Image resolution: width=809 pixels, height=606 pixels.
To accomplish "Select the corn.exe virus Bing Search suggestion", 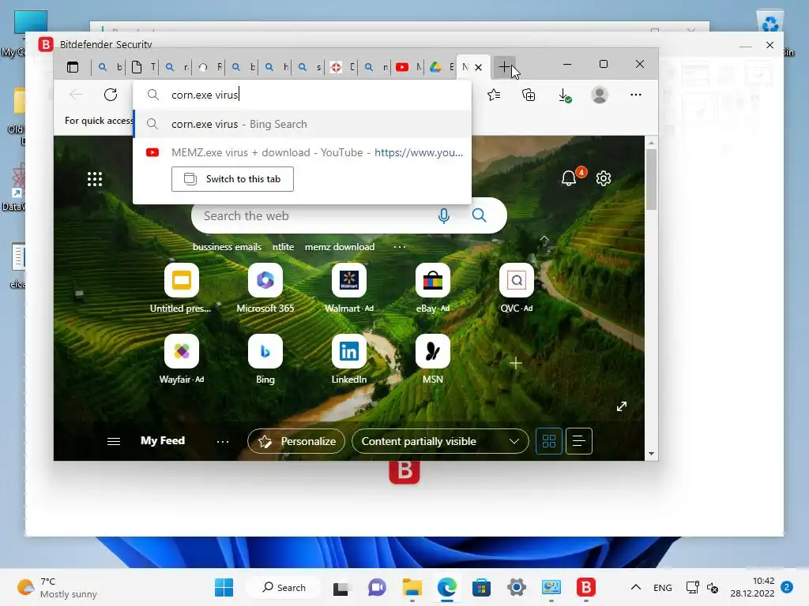I will tap(303, 124).
